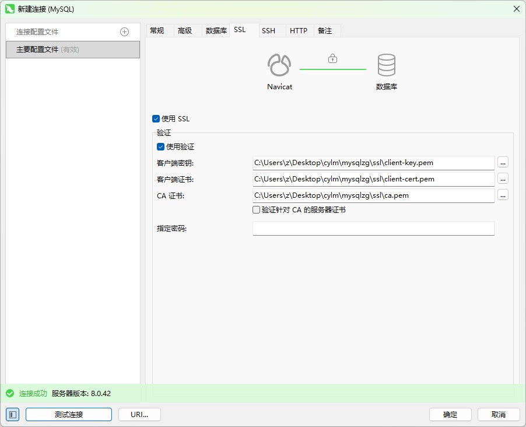
Task: Browse for CA certificate file
Action: coord(503,195)
